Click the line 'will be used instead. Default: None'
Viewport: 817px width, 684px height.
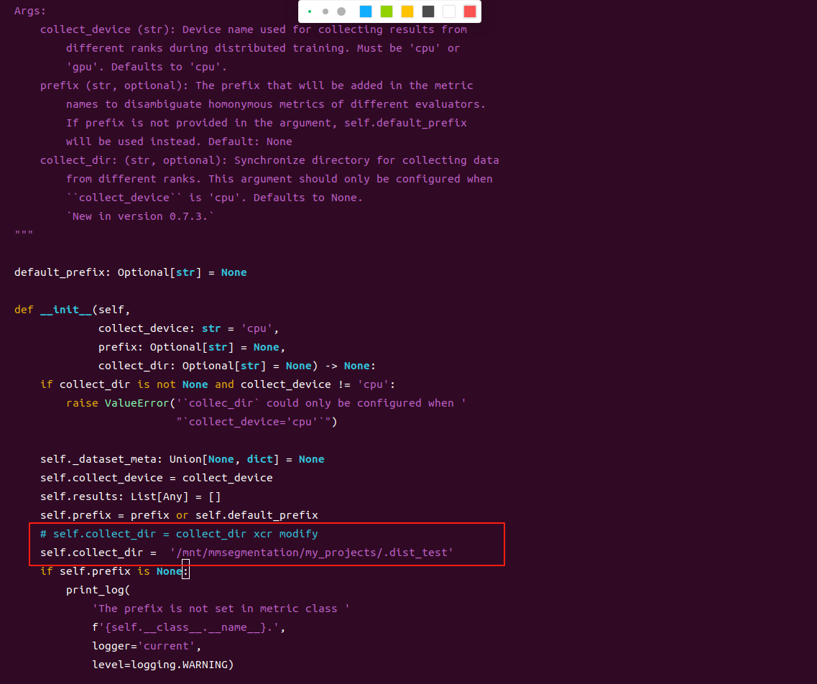pos(179,142)
